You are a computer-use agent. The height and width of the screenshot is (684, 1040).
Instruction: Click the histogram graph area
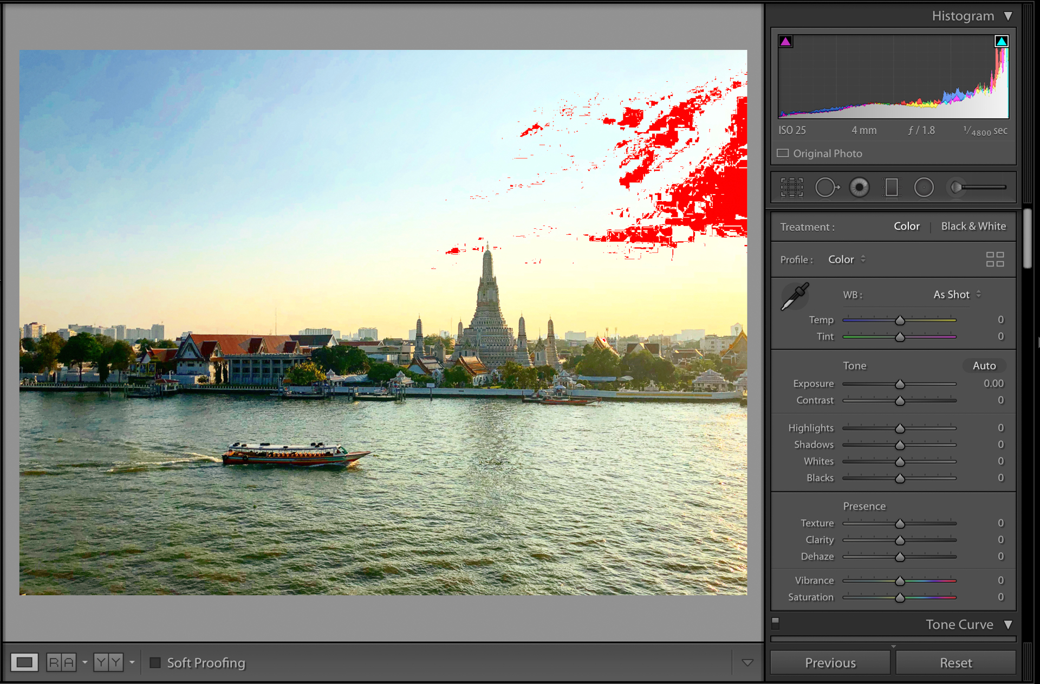[x=893, y=76]
